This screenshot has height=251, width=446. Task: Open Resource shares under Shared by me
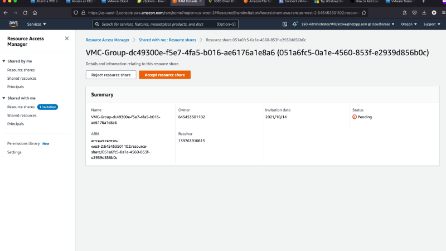point(21,70)
